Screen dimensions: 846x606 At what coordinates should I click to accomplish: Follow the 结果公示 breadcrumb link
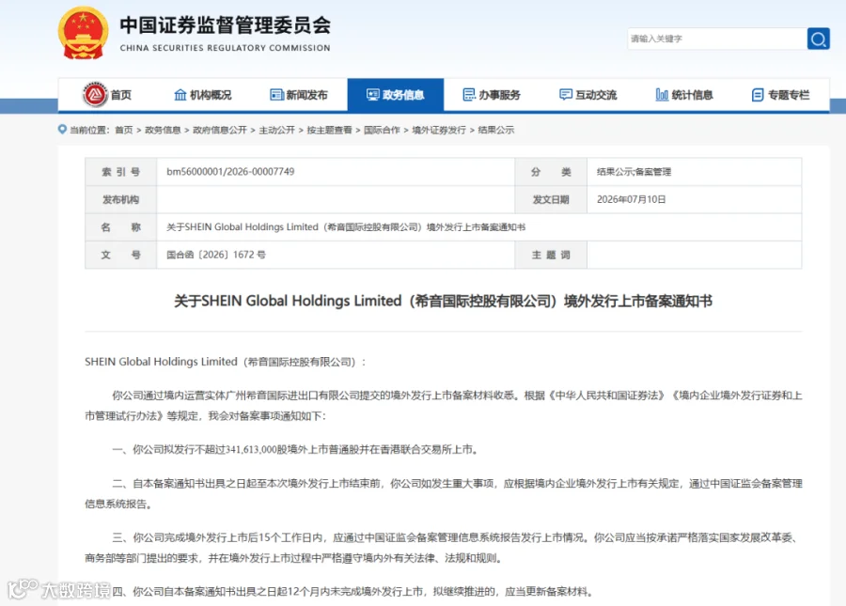point(495,130)
